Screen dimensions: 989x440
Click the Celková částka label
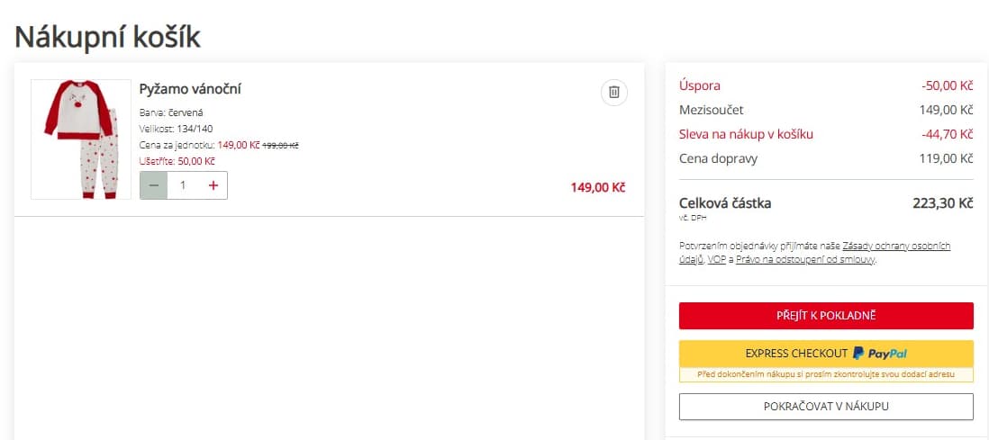725,203
